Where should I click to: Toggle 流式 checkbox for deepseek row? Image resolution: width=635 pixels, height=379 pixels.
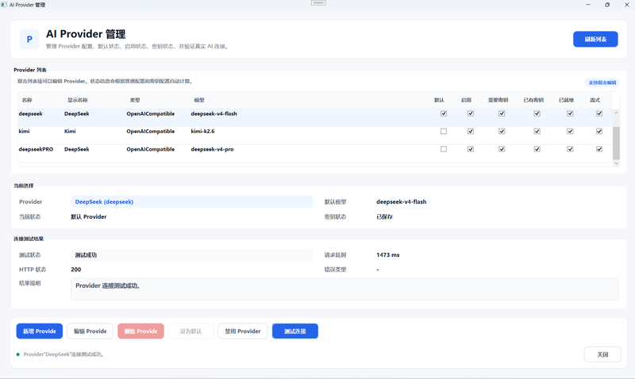[x=599, y=113]
